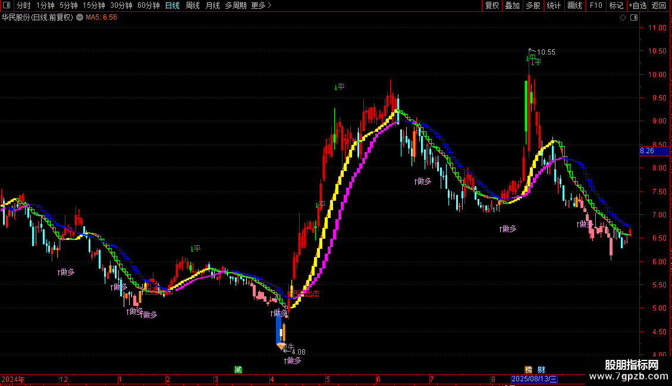Switch to 月线 monthly chart

click(x=212, y=5)
